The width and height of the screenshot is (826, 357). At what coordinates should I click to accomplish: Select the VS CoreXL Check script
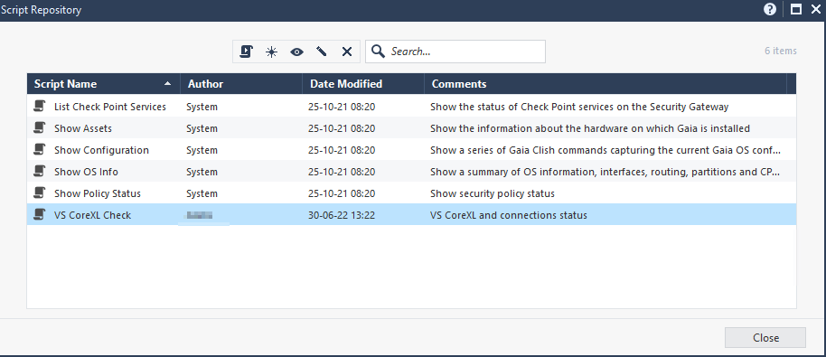pyautogui.click(x=411, y=215)
